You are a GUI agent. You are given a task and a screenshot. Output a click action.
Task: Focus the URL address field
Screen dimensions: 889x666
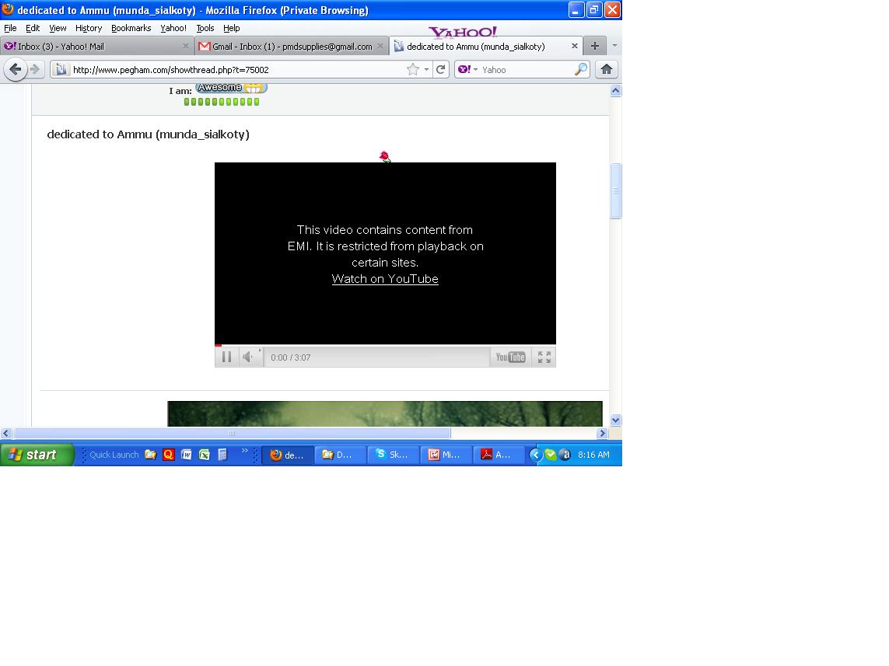[236, 70]
